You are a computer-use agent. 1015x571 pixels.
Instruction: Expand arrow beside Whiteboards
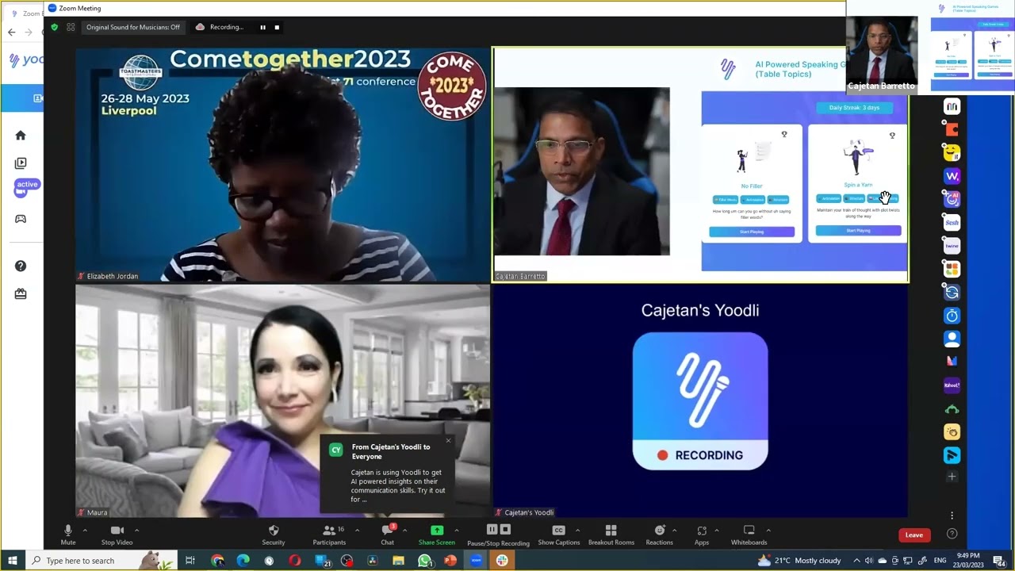click(768, 530)
